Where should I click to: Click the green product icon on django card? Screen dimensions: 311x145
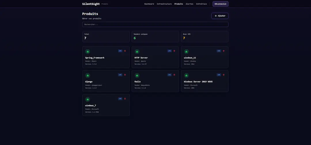coord(88,76)
